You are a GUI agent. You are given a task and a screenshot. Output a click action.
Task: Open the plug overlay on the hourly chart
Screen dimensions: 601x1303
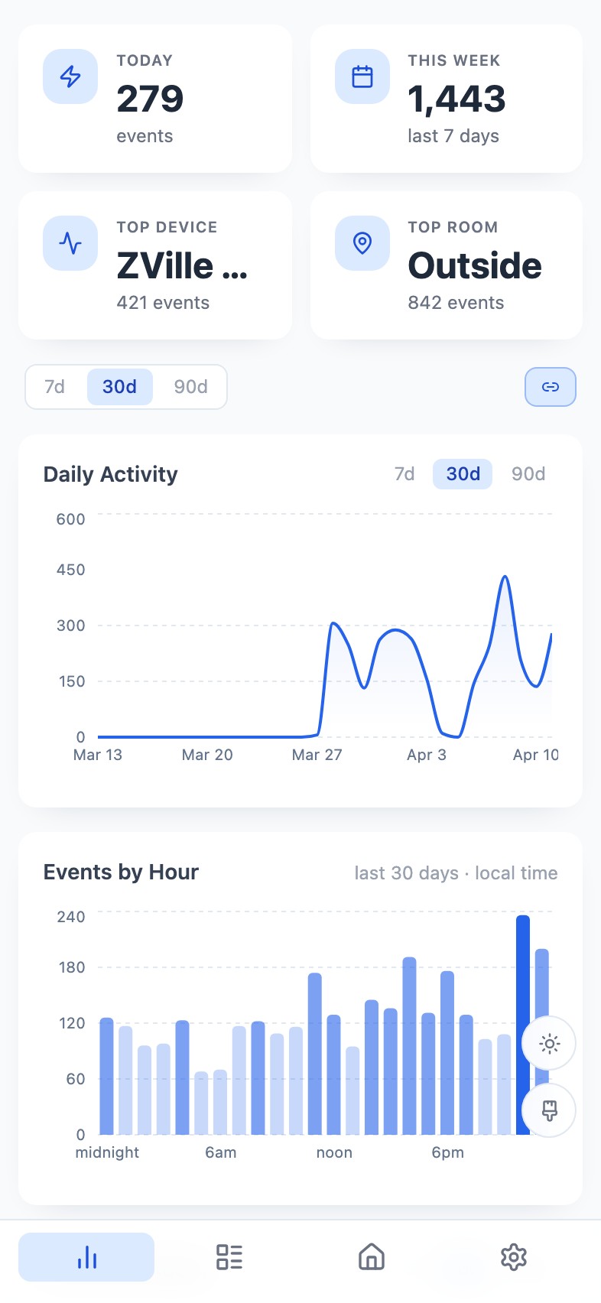pos(548,1110)
